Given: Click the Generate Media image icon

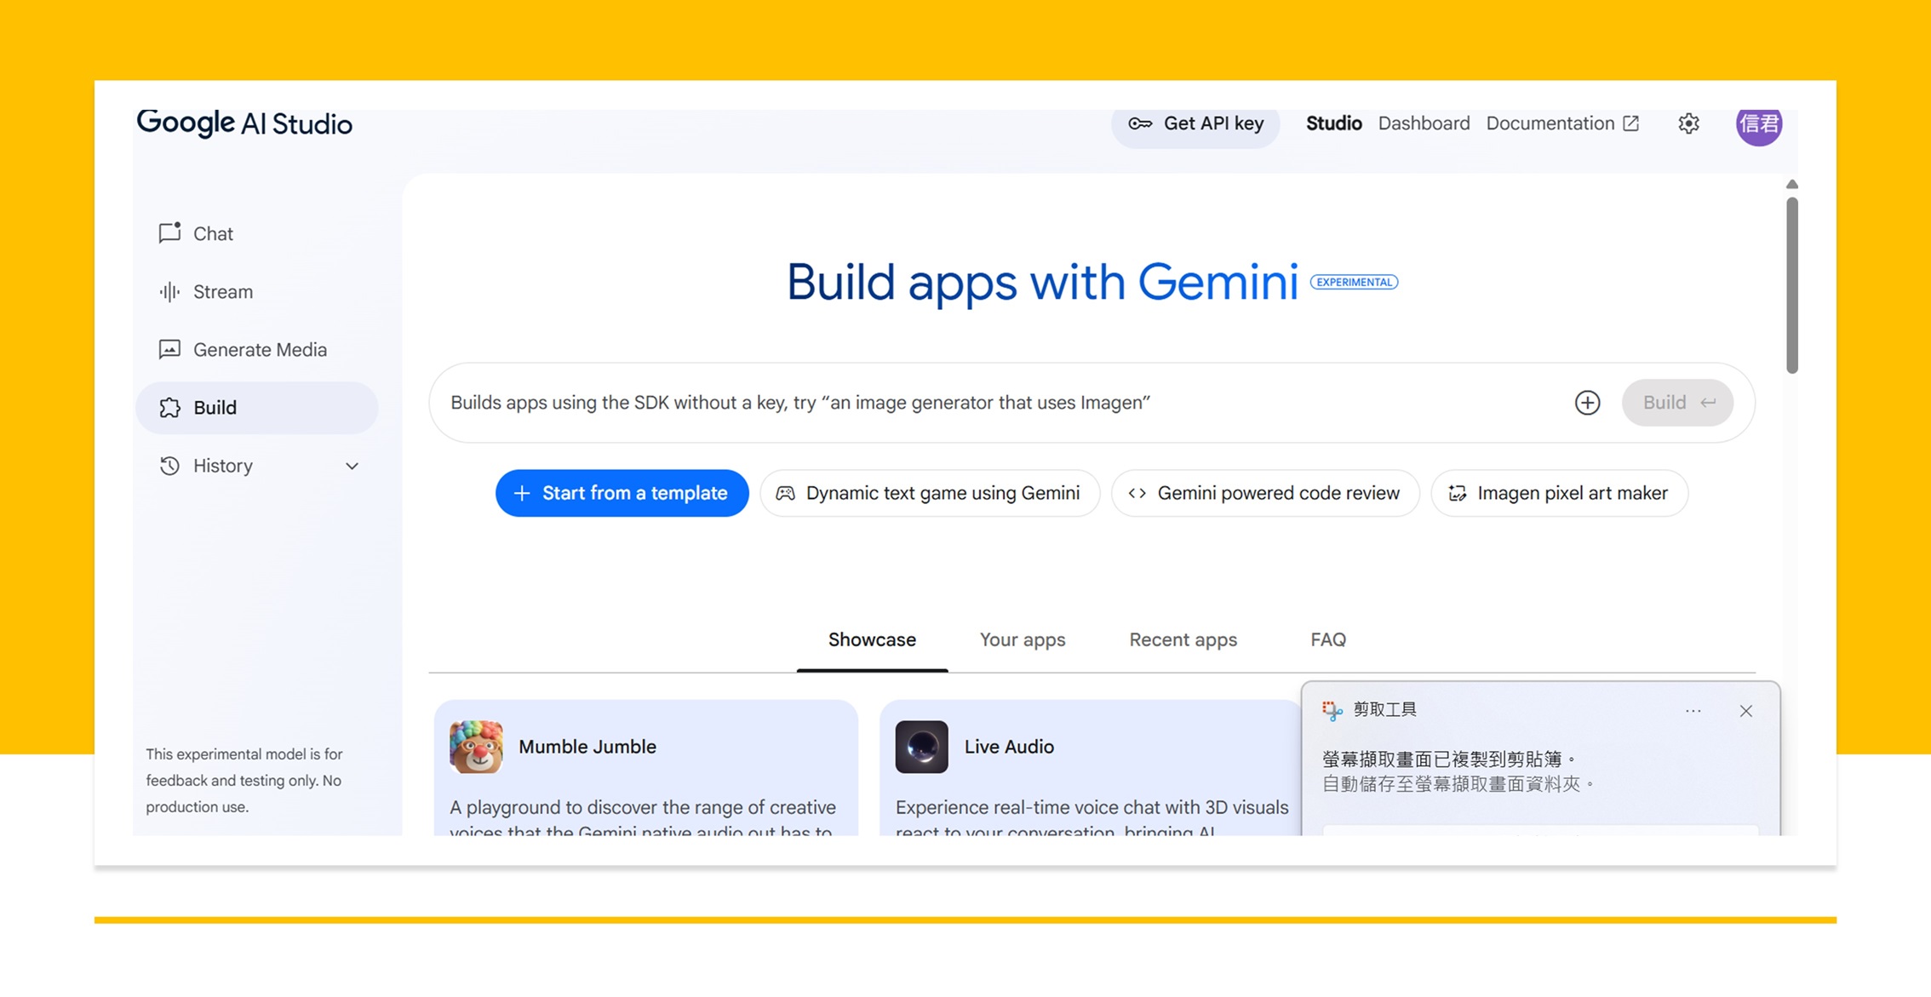Looking at the screenshot, I should 169,349.
